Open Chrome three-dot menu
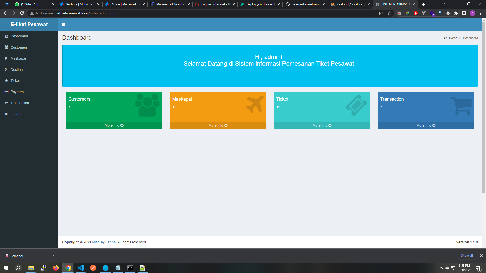Viewport: 486px width, 273px height. [480, 13]
